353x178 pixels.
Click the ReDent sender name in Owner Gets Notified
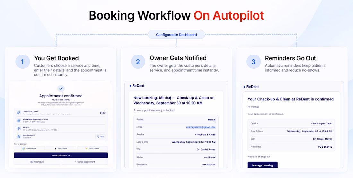pyautogui.click(x=138, y=86)
